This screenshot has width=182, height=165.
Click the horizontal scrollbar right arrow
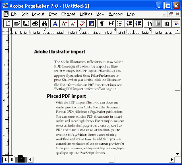(172, 159)
